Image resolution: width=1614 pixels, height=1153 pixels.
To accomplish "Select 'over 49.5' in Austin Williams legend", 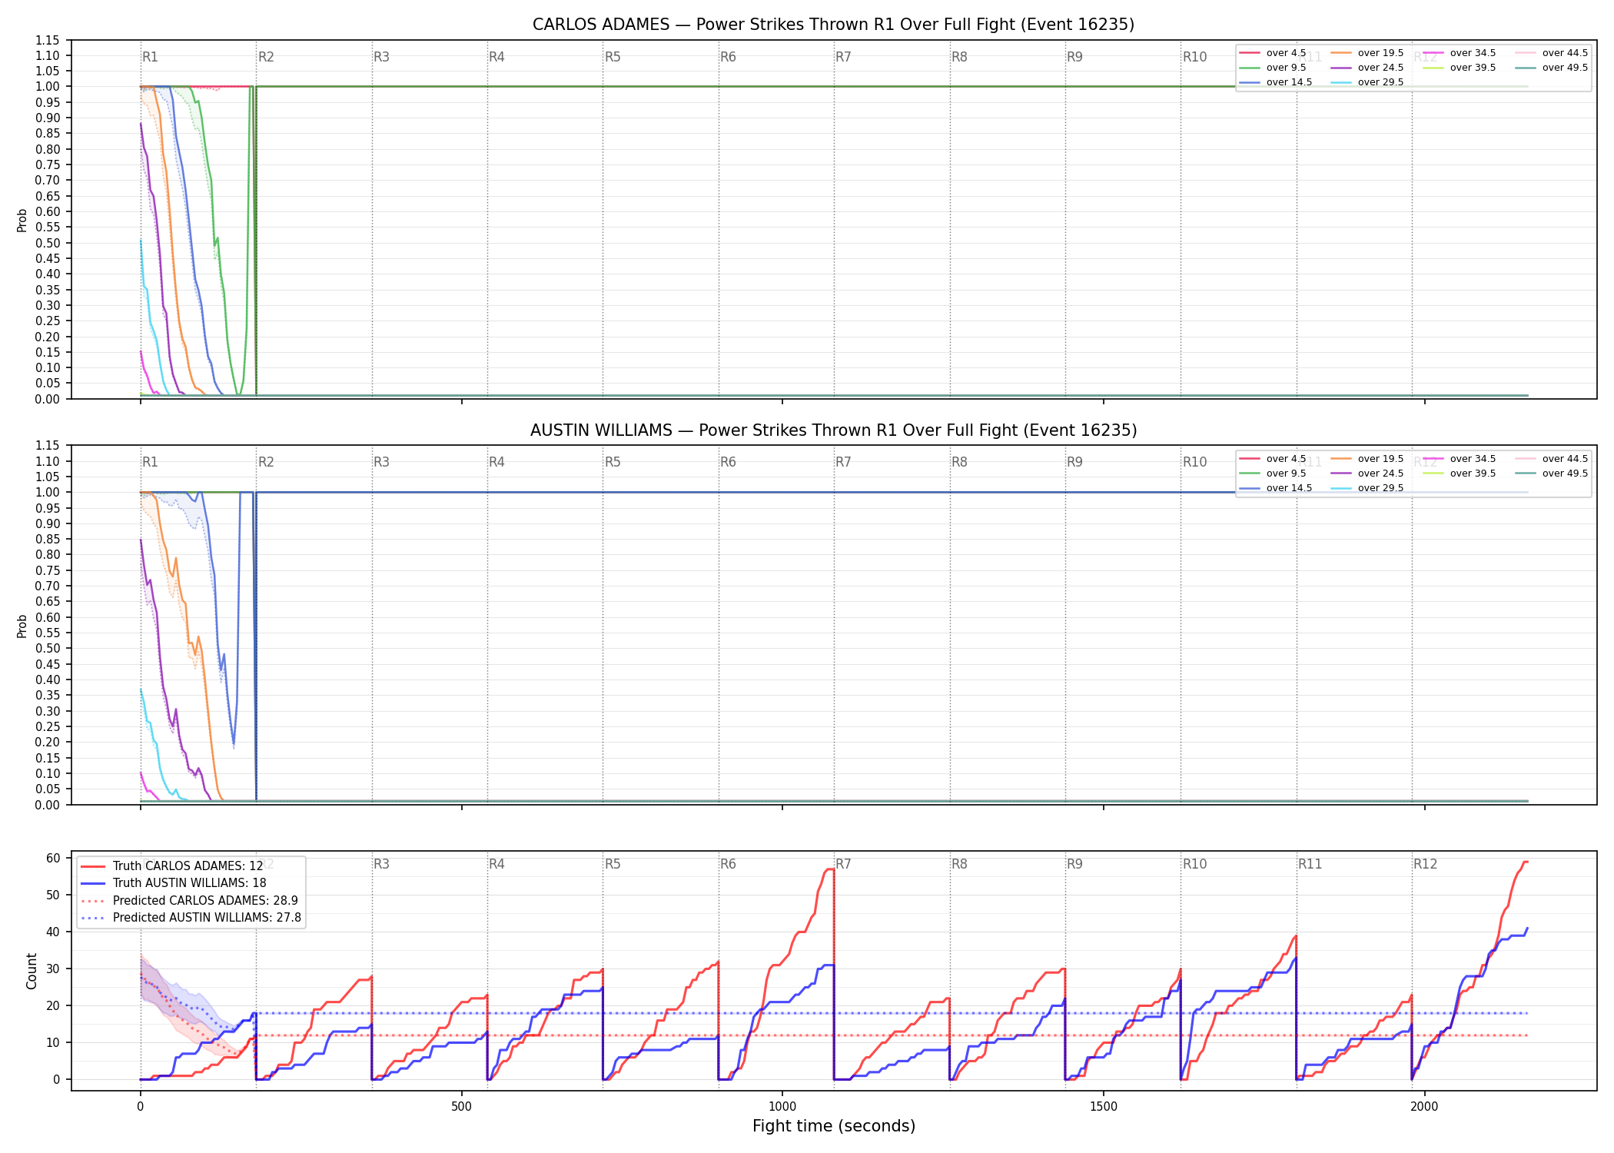I will point(1552,473).
